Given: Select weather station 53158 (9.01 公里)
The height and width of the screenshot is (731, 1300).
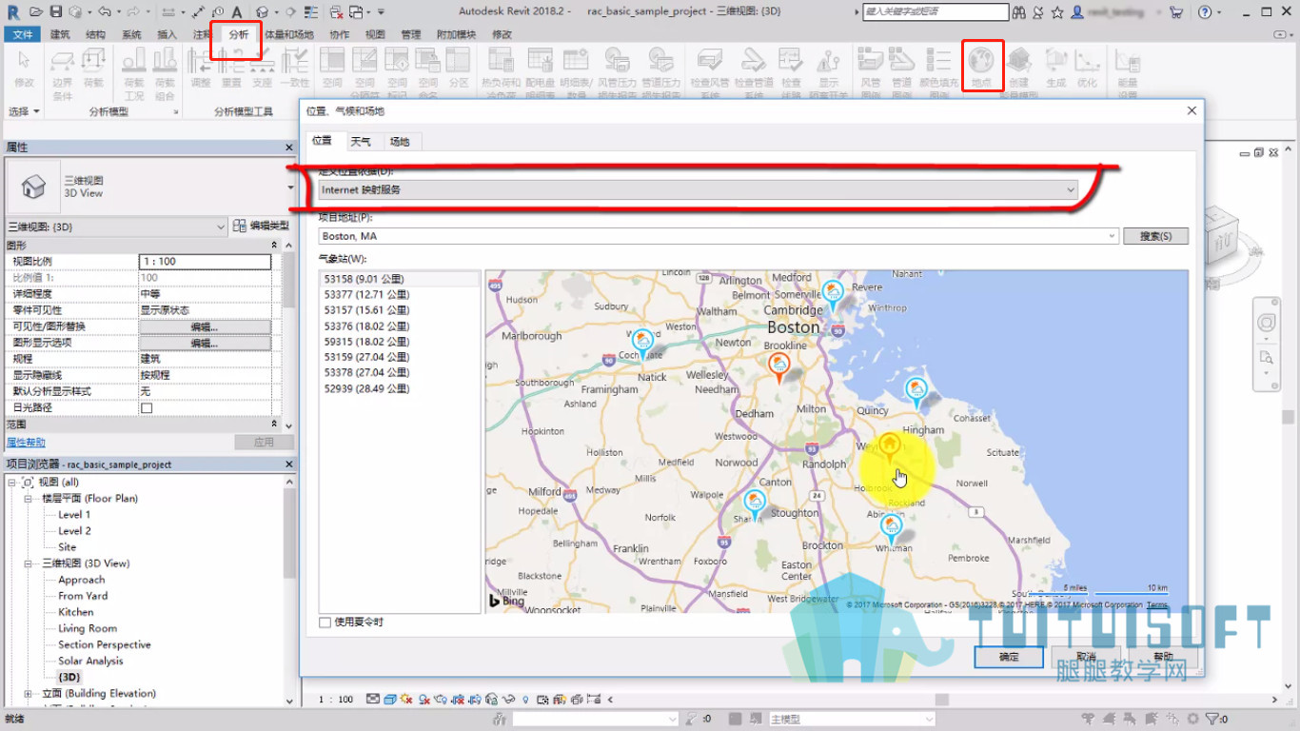Looking at the screenshot, I should [400, 280].
